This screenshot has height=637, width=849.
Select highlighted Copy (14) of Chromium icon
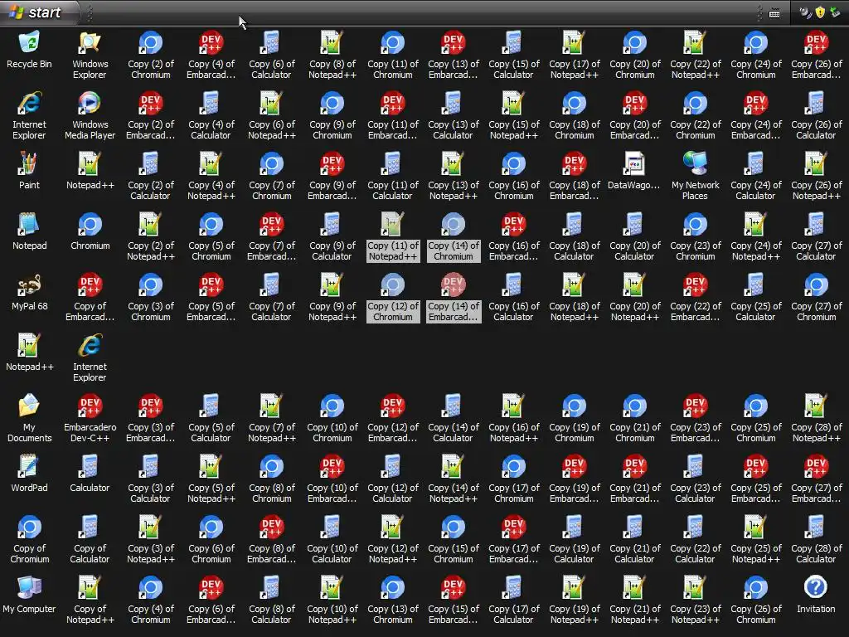(454, 237)
